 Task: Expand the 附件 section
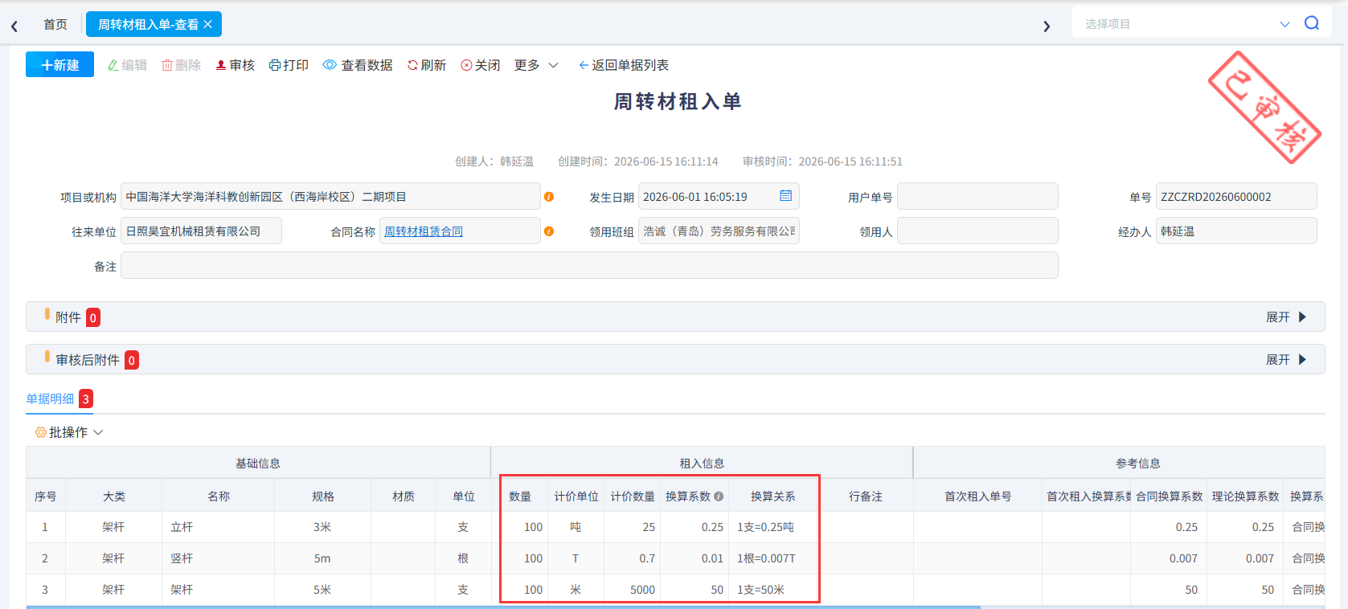click(1287, 317)
